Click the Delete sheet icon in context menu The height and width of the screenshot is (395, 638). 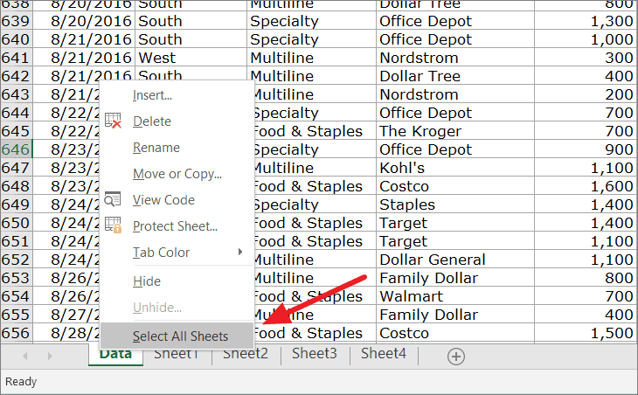(x=113, y=121)
